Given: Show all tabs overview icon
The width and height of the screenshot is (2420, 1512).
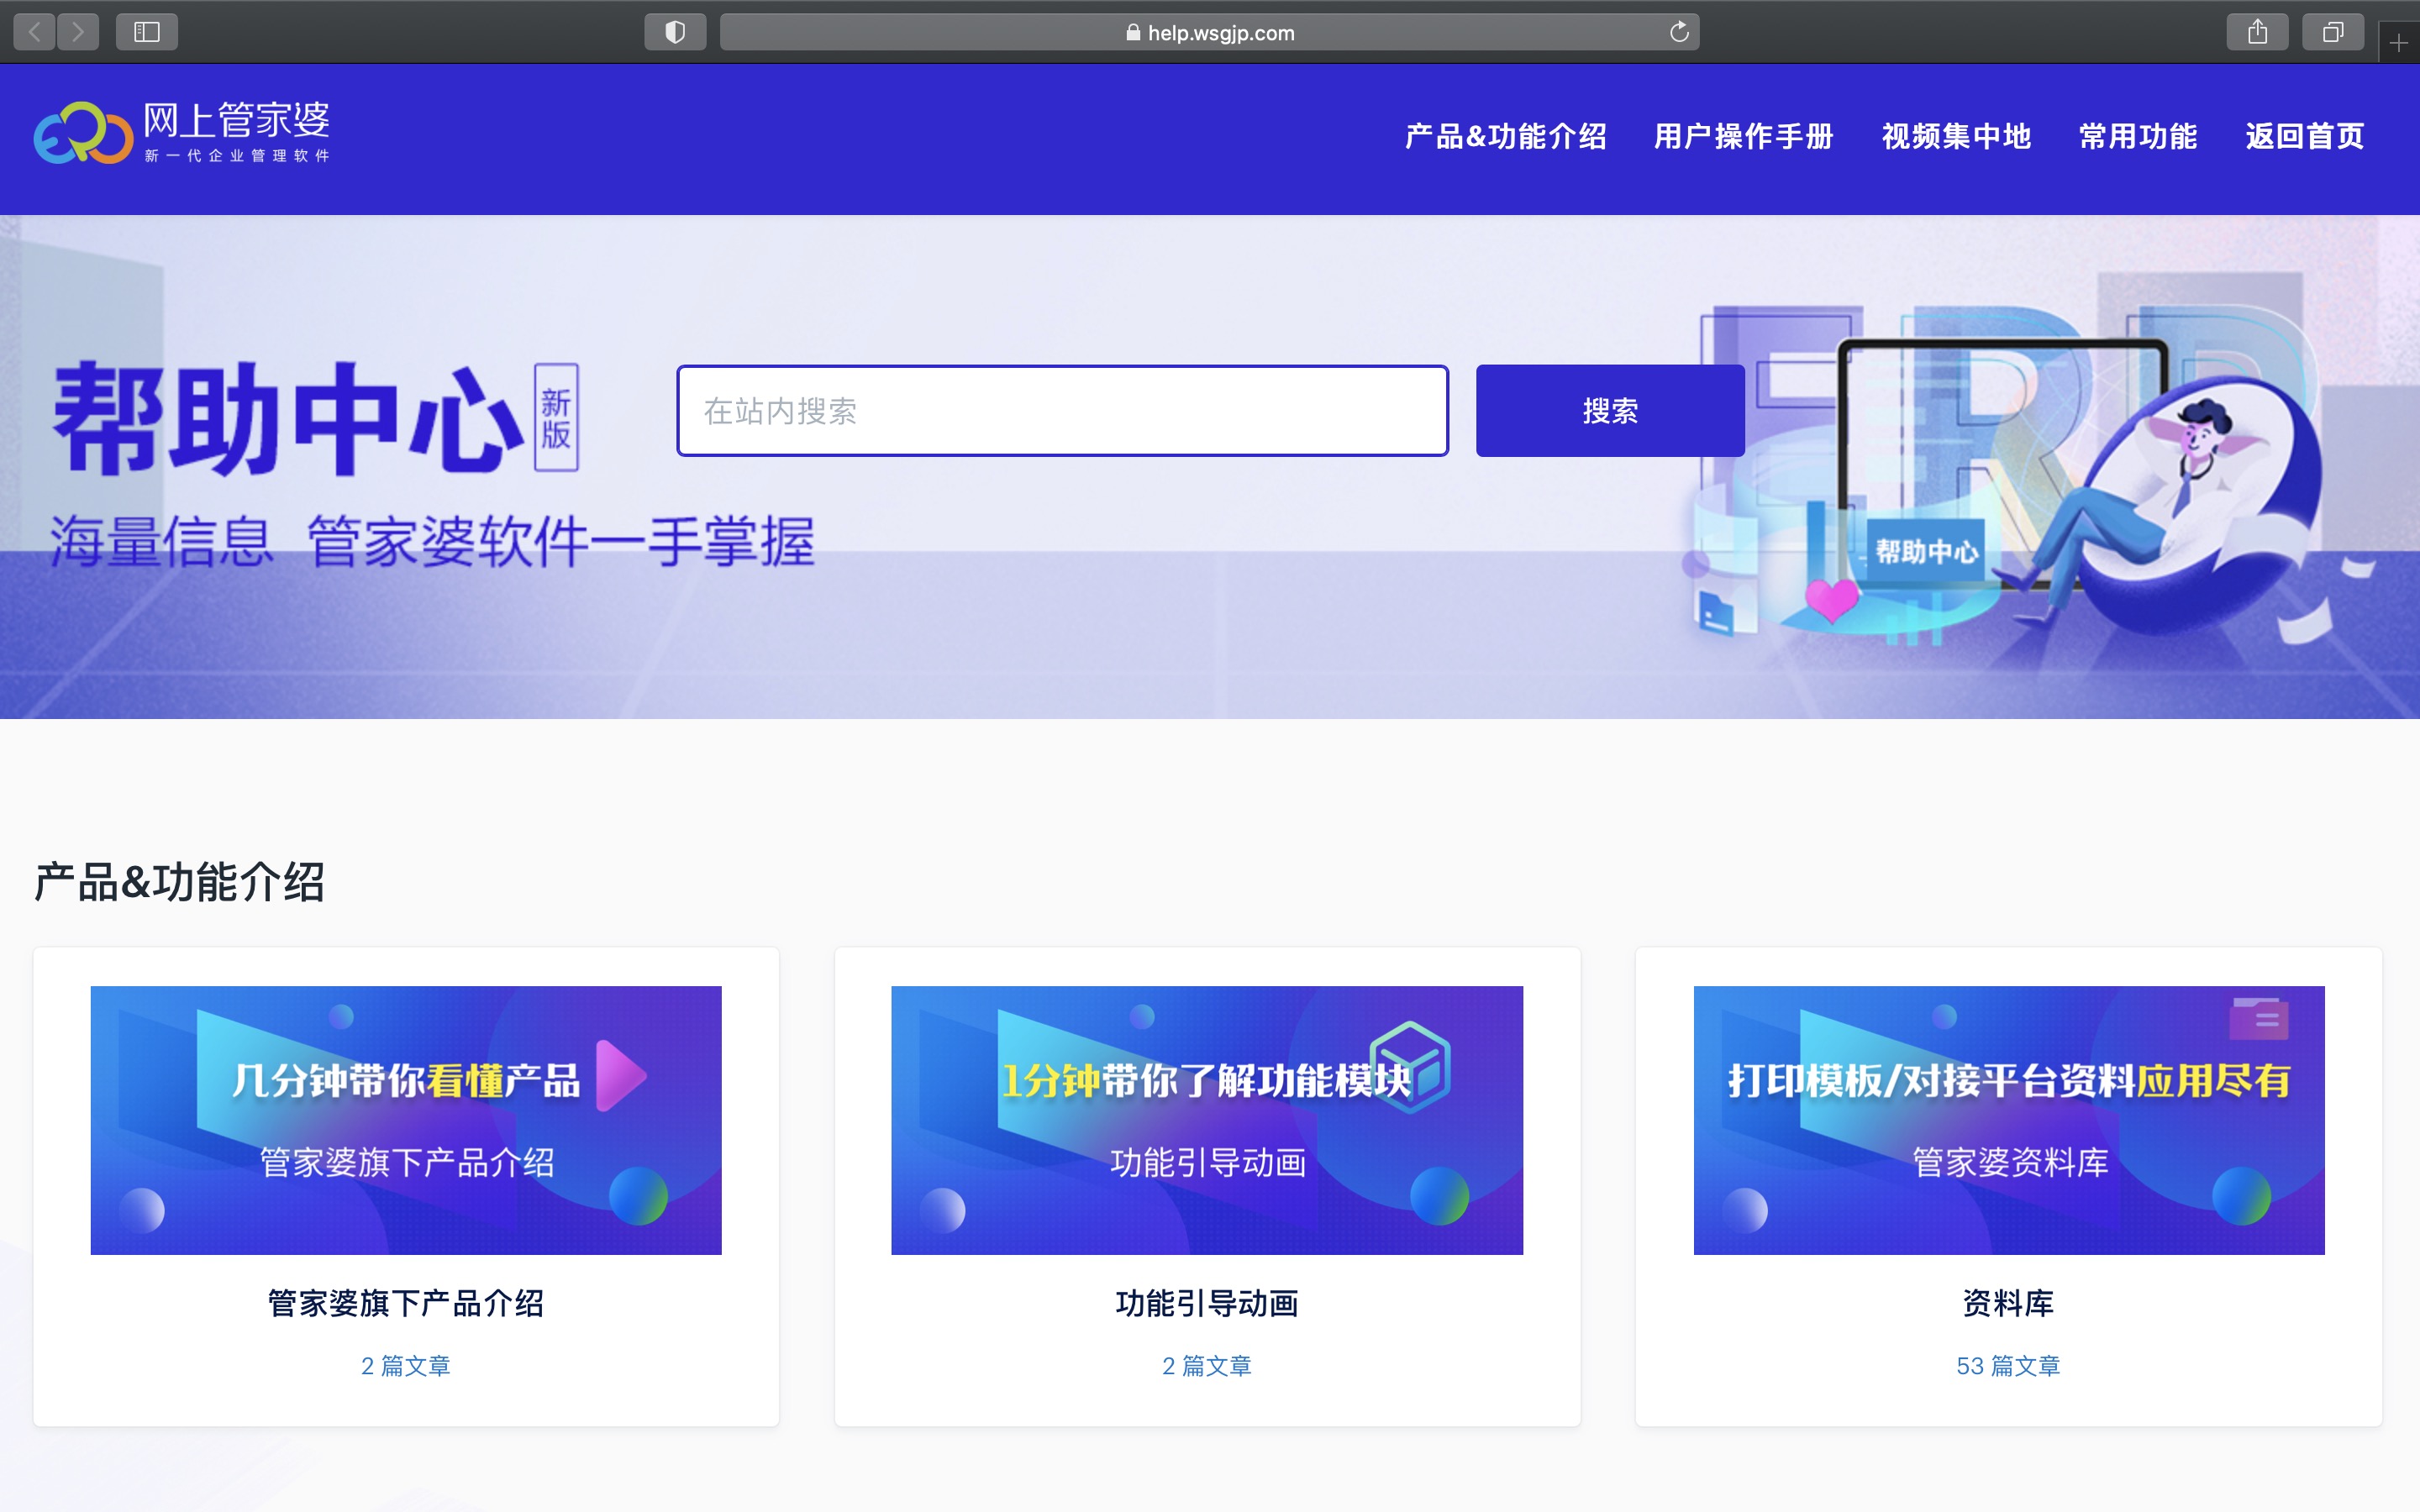Looking at the screenshot, I should point(2332,32).
